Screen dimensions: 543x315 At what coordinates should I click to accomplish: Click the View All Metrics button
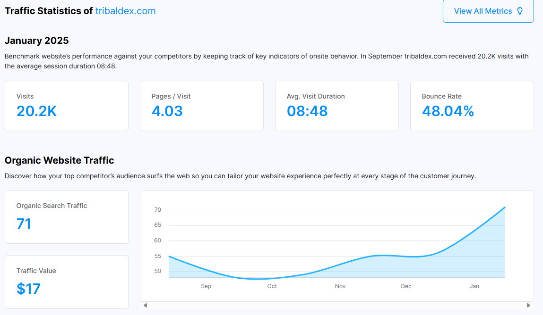tap(488, 11)
